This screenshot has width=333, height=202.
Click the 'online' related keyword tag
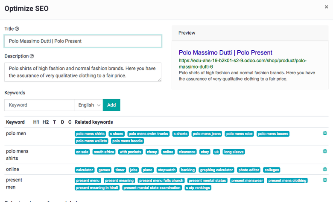coord(168,152)
